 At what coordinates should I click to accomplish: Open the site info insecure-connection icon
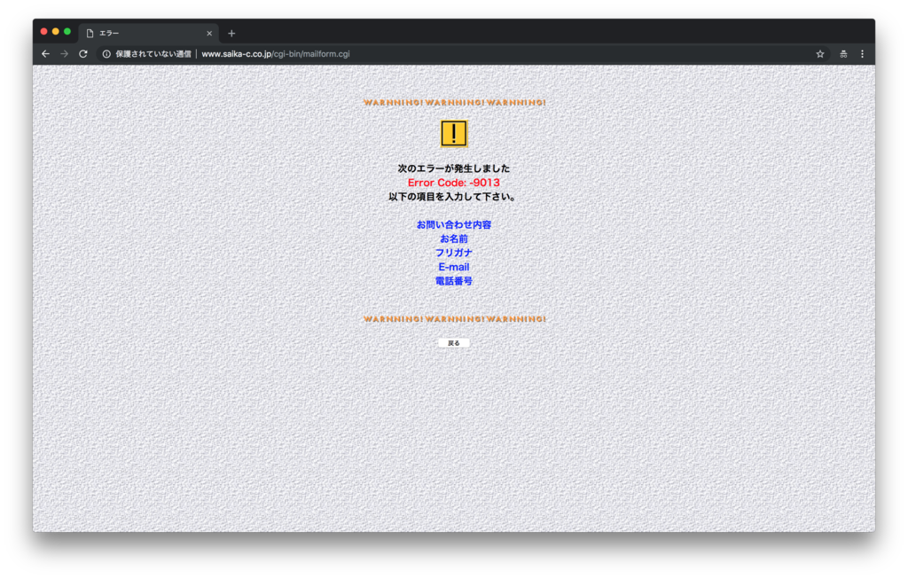[x=106, y=54]
